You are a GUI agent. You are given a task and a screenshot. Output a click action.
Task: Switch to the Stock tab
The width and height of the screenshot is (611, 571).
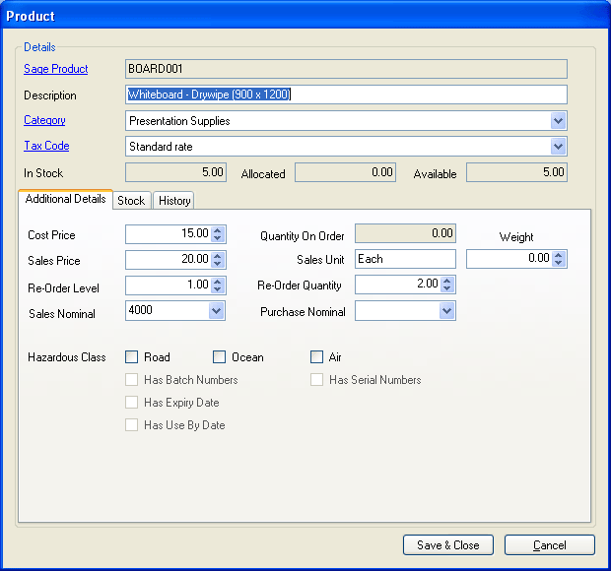pos(131,201)
